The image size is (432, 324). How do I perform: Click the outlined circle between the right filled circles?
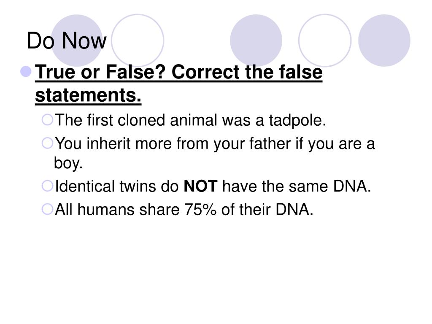[x=325, y=40]
